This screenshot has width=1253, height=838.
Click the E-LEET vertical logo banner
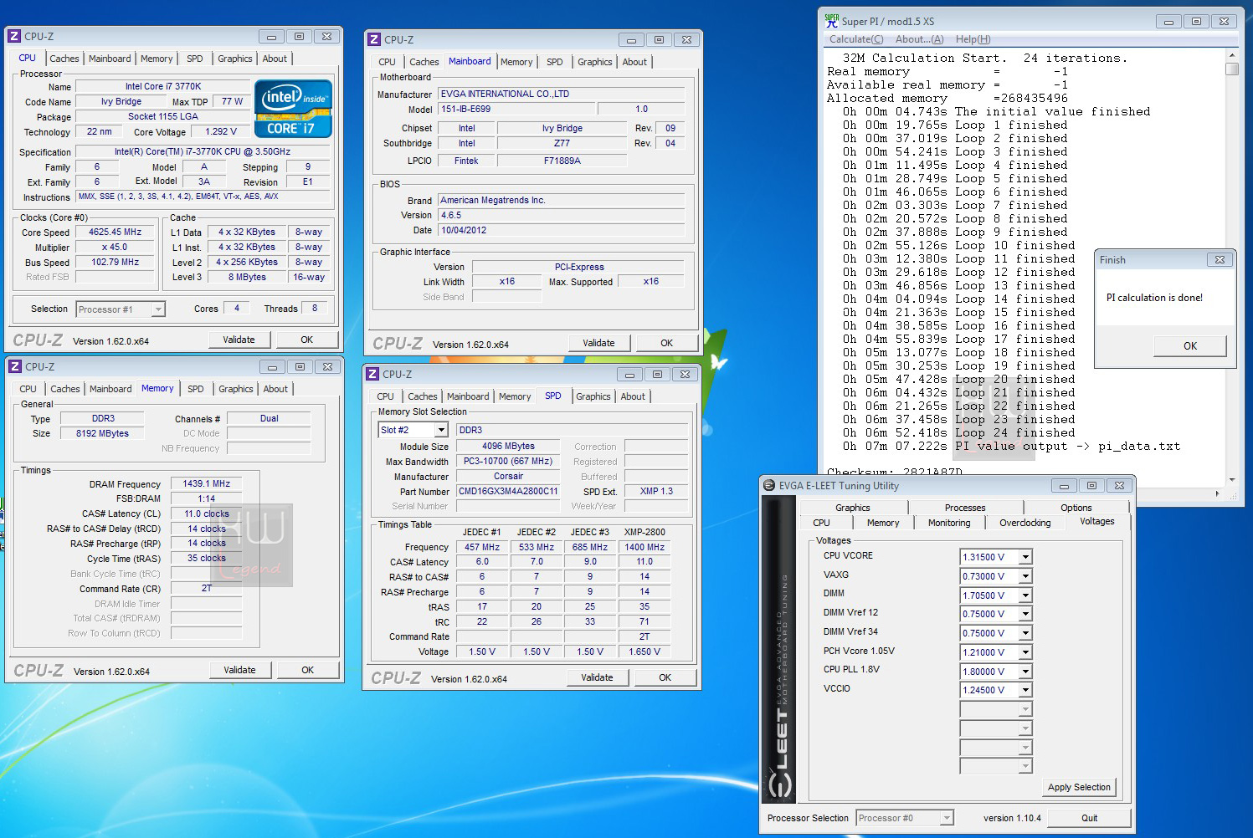pyautogui.click(x=779, y=651)
